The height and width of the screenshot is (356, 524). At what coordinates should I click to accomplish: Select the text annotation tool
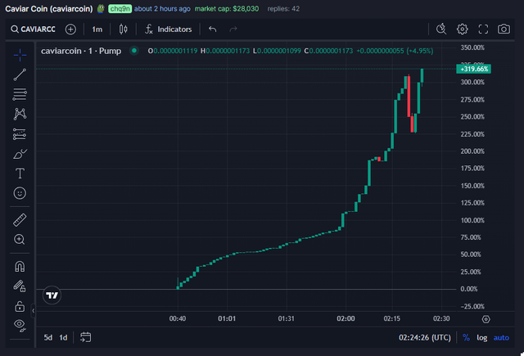[x=20, y=173]
